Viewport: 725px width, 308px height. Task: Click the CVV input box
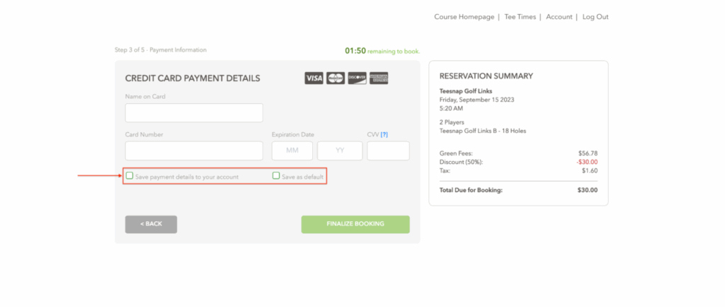388,150
